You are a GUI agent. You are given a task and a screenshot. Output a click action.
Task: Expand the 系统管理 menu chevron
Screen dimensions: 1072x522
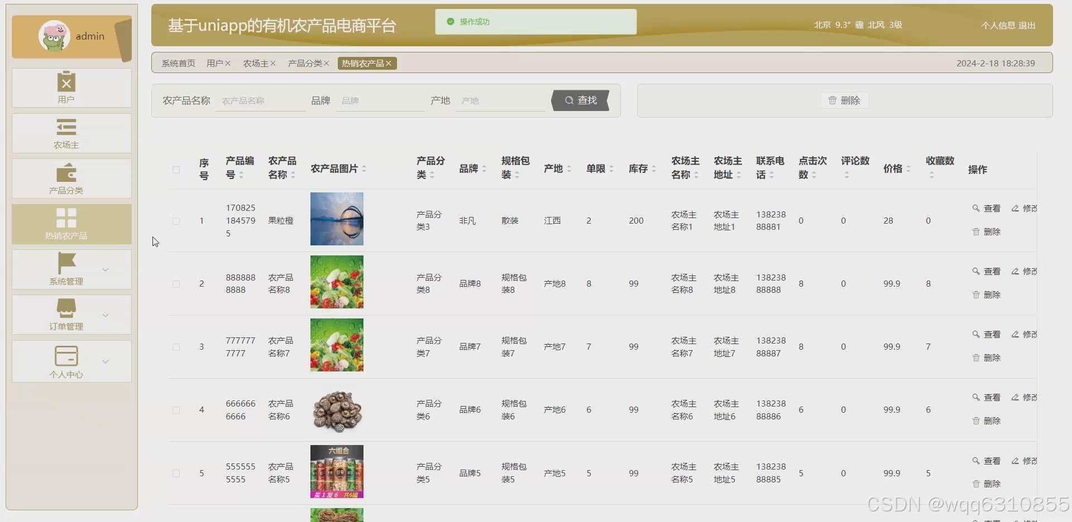pyautogui.click(x=106, y=269)
